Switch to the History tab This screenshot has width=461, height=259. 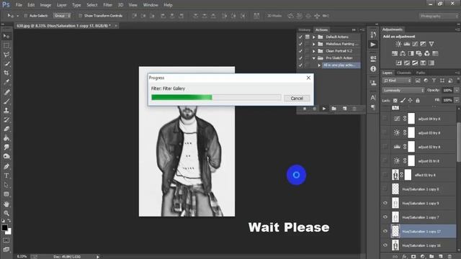click(x=304, y=30)
